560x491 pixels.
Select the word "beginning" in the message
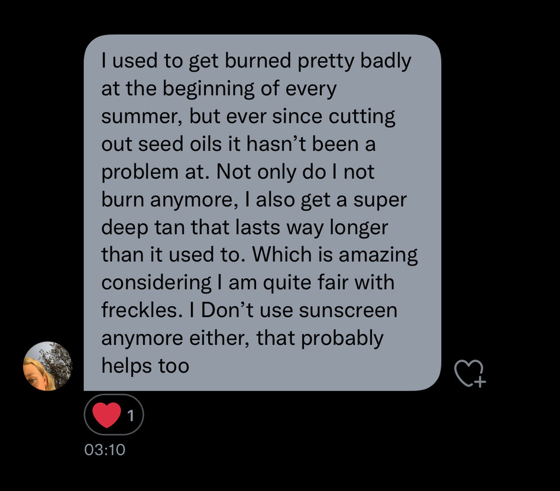point(209,89)
